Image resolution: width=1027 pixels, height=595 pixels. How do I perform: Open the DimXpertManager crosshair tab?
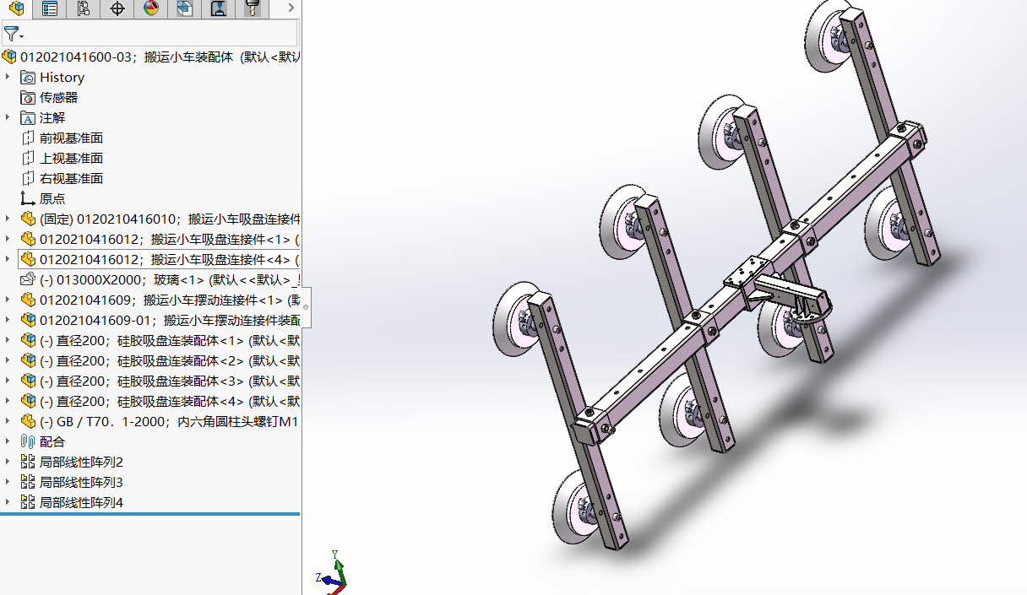click(117, 8)
